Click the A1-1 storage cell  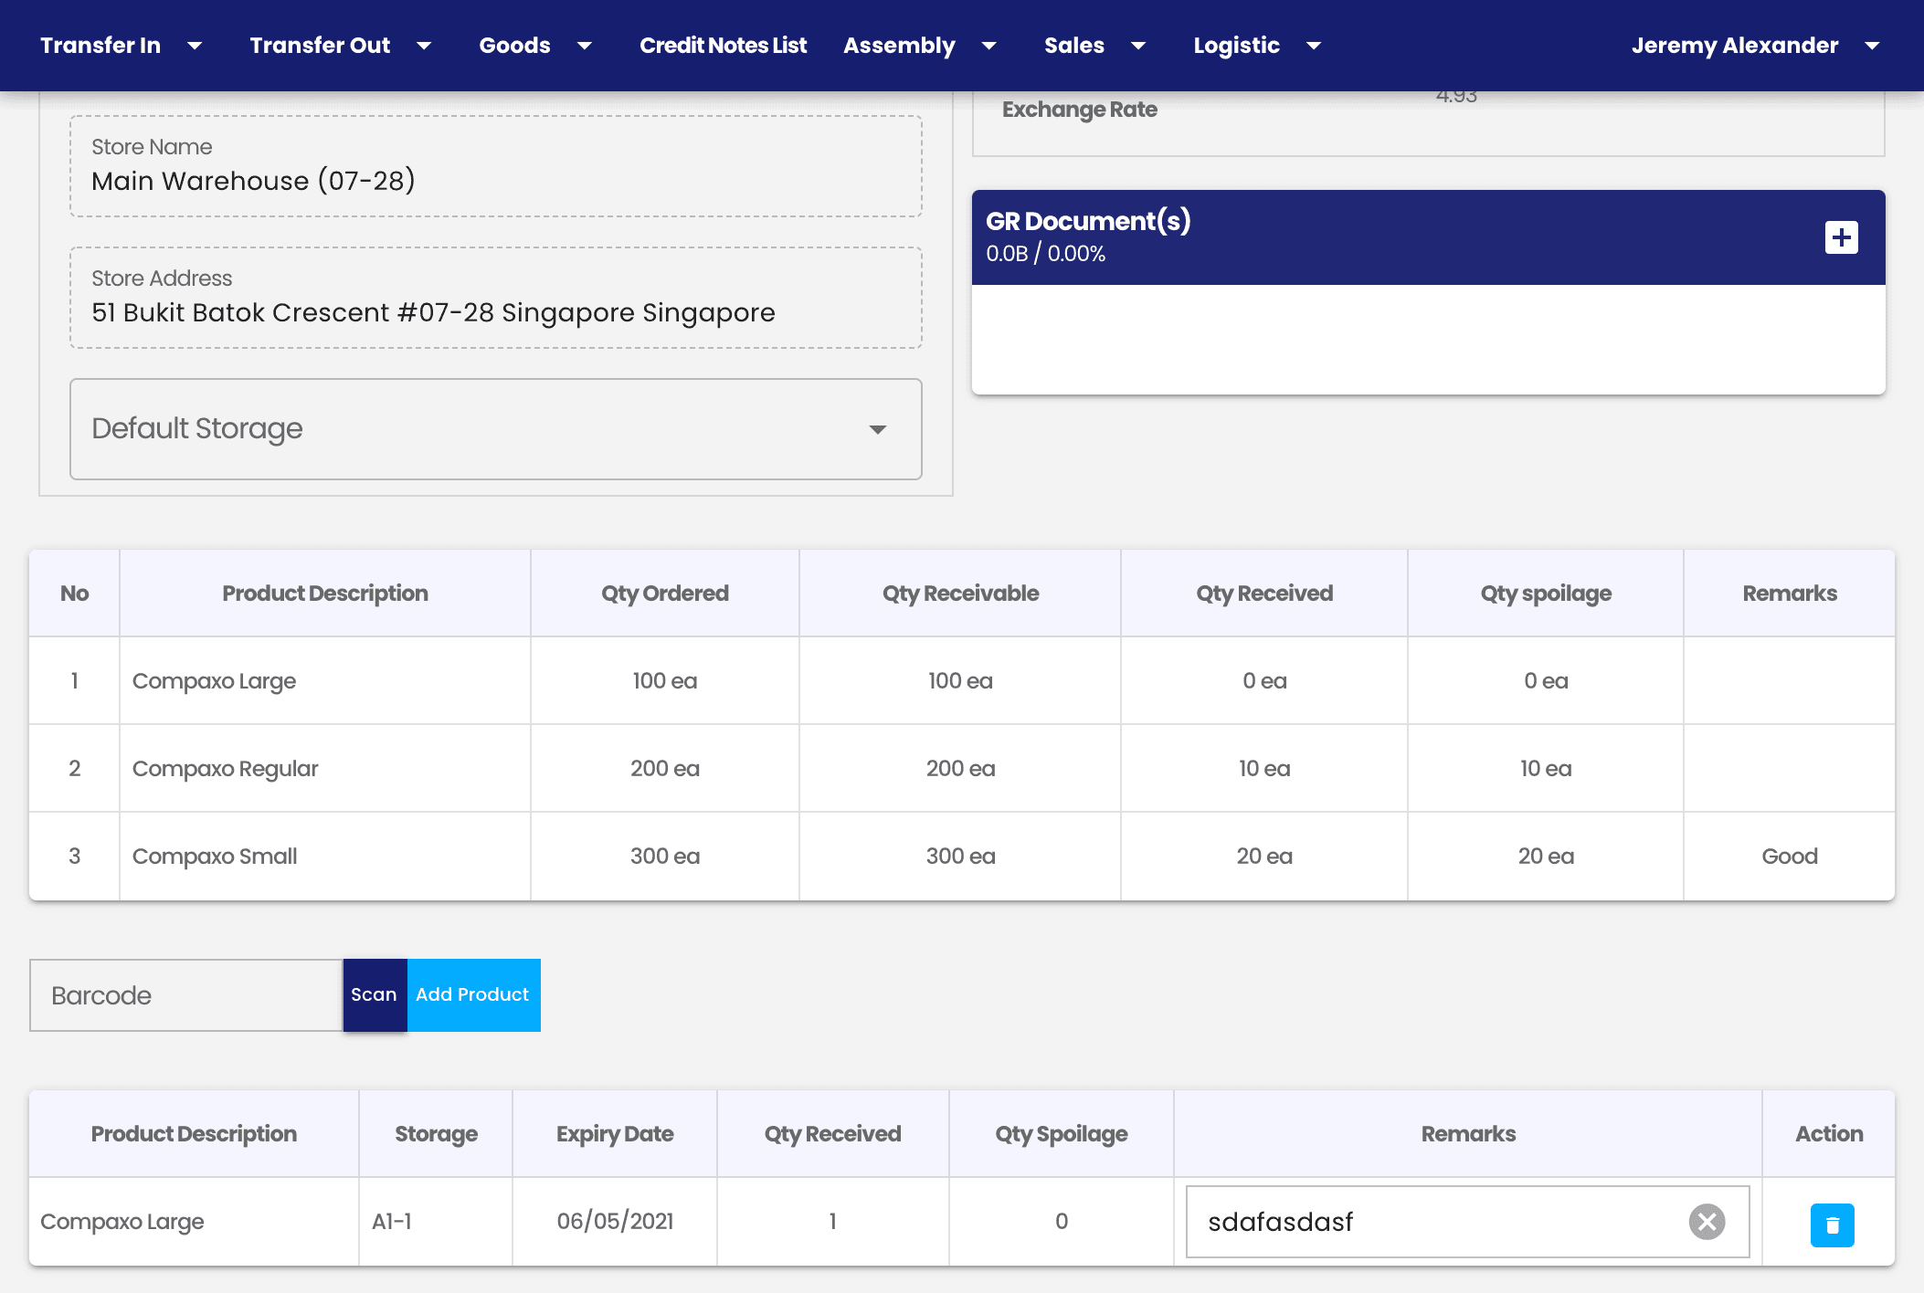click(436, 1222)
